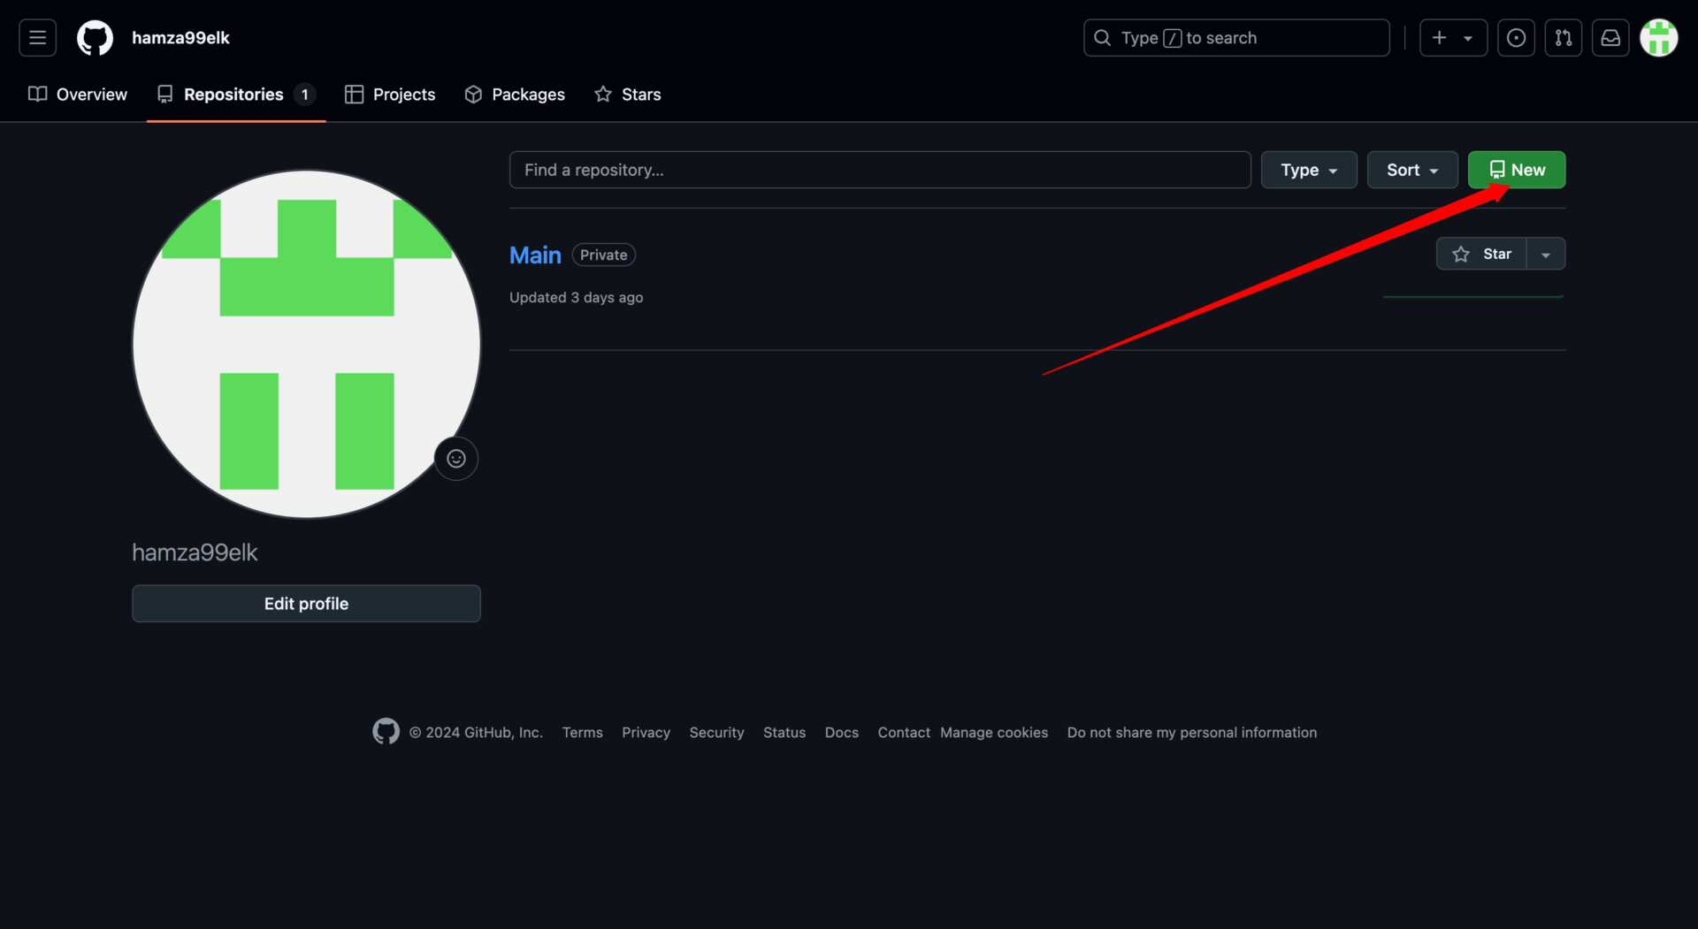Go to the Packages tab
Viewport: 1698px width, 929px height.
pos(515,95)
